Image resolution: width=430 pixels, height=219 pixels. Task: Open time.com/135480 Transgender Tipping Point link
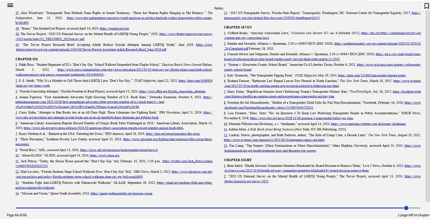point(372,75)
